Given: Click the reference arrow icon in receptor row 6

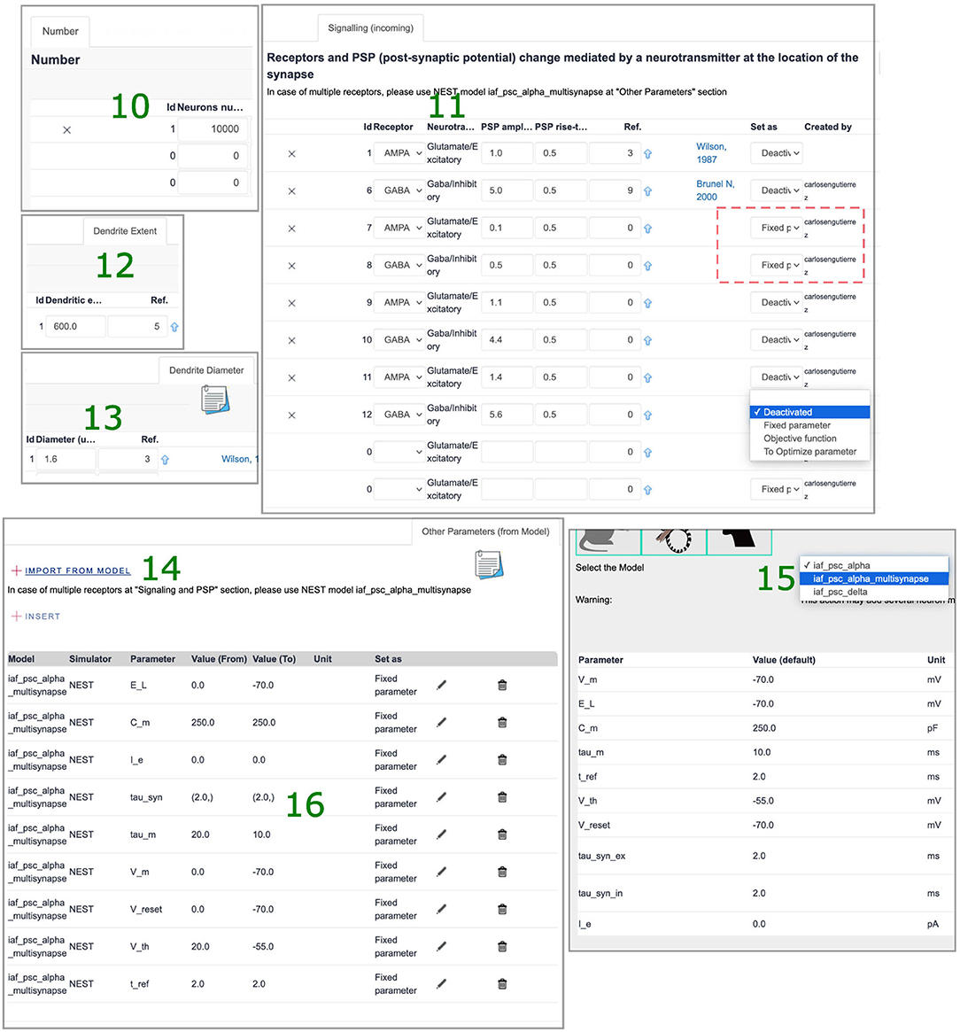Looking at the screenshot, I should [647, 191].
